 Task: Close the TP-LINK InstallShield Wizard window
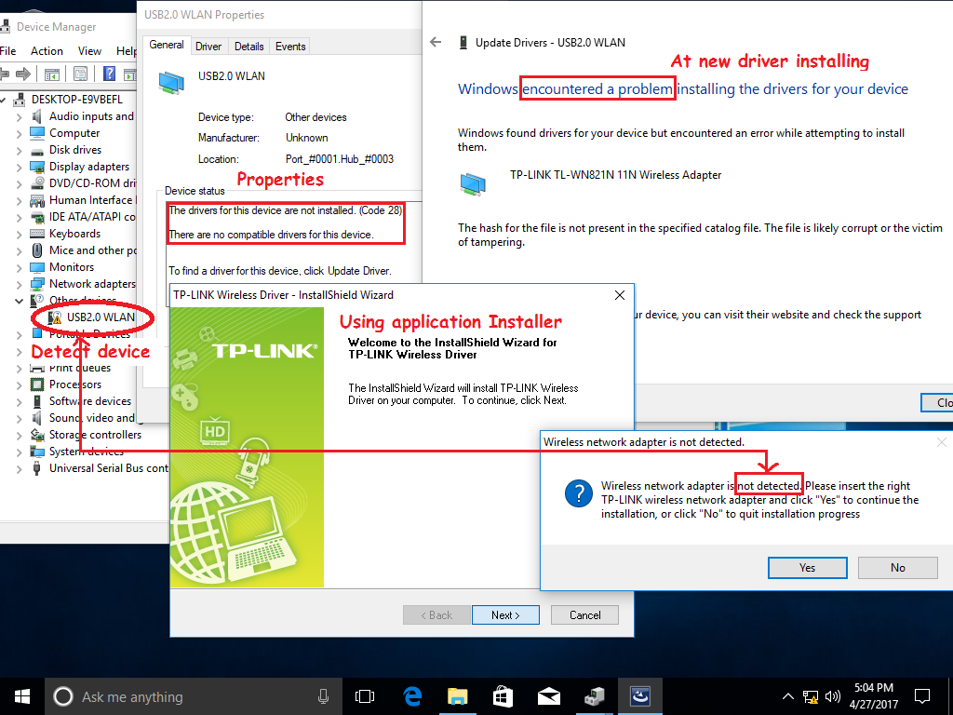point(619,295)
